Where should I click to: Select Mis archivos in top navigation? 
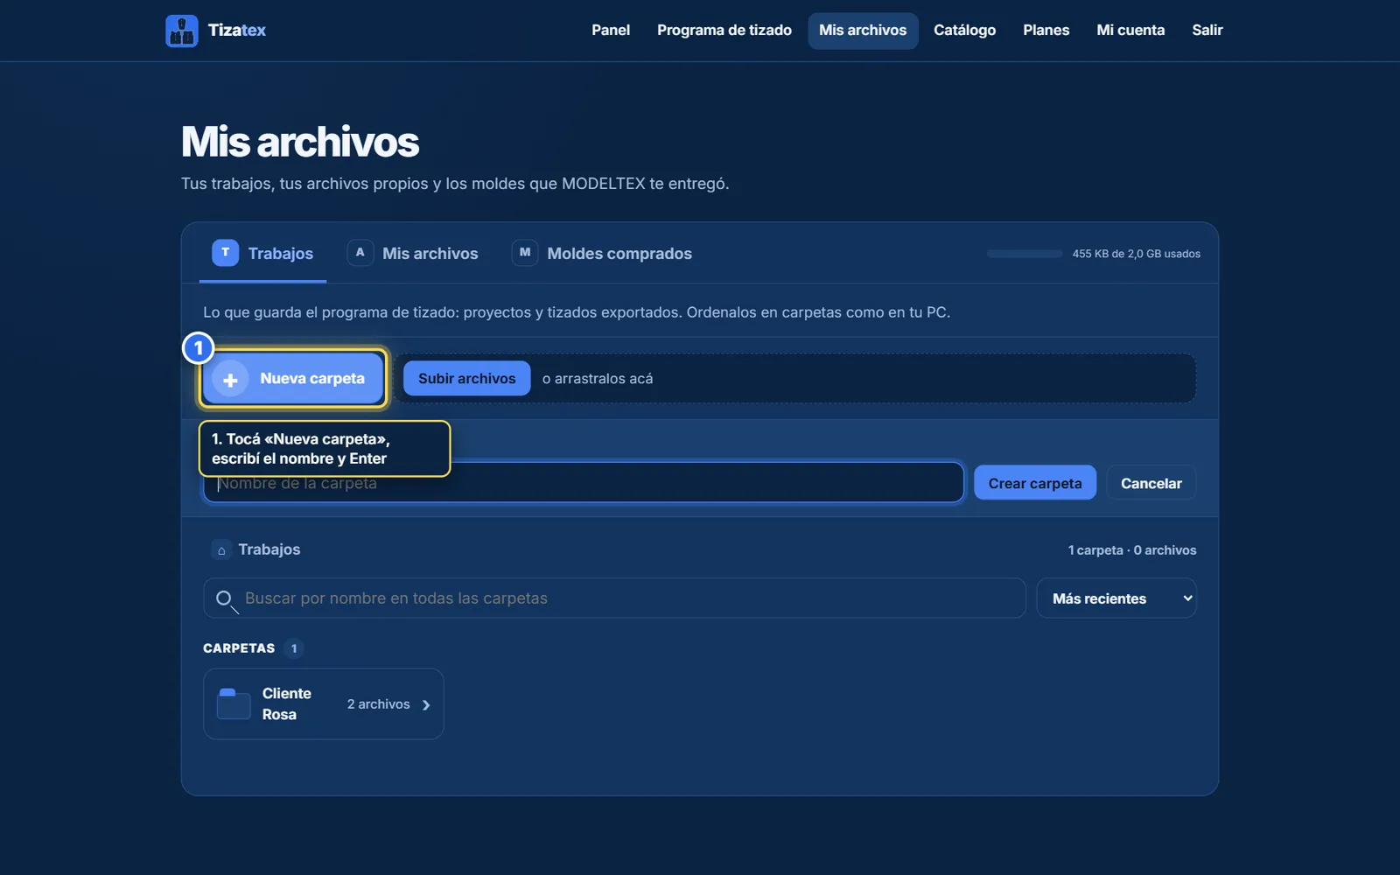[x=863, y=31]
